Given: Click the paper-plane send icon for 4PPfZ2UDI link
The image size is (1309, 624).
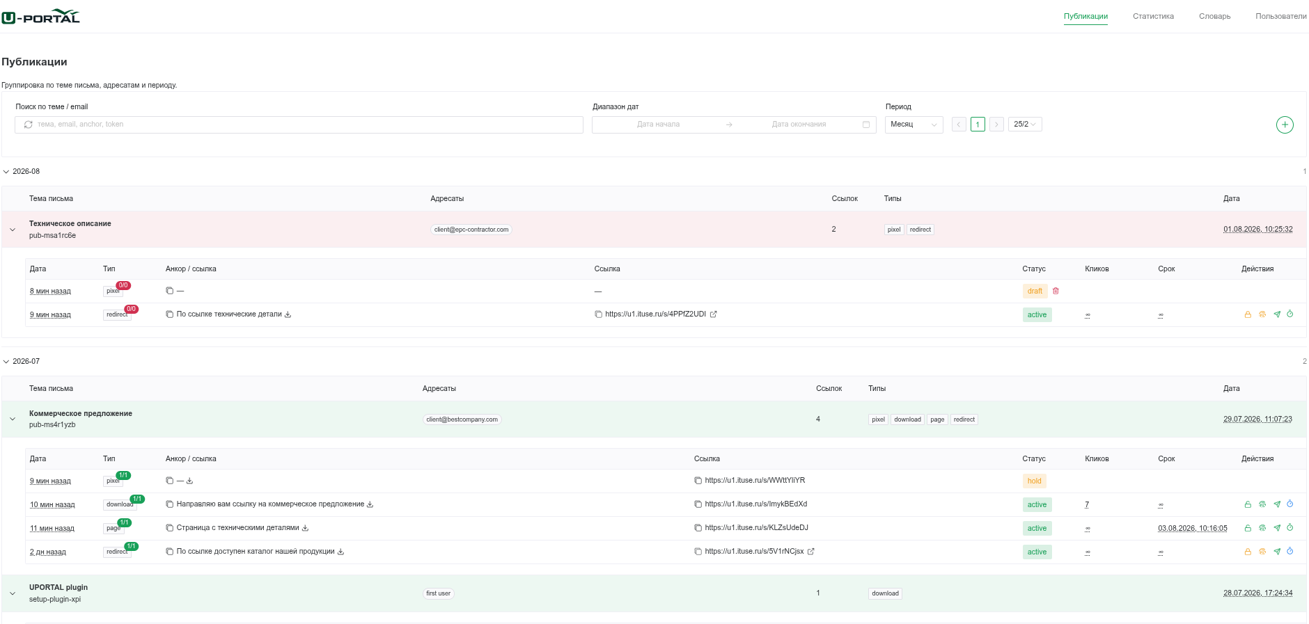Looking at the screenshot, I should click(x=1277, y=314).
